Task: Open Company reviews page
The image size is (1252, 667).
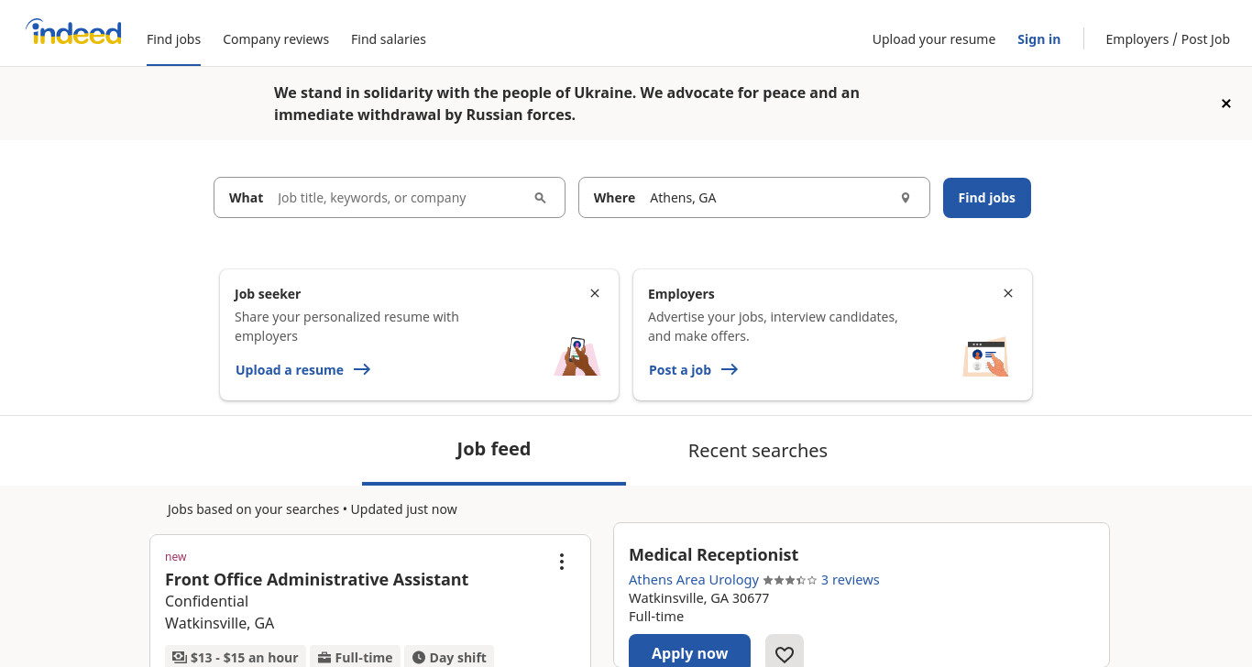Action: pyautogui.click(x=276, y=39)
